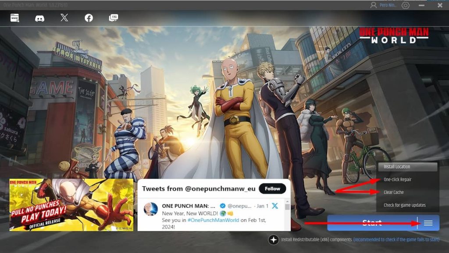Follow @onepunchmanw_eu on Twitter
Image resolution: width=449 pixels, height=253 pixels.
[272, 189]
